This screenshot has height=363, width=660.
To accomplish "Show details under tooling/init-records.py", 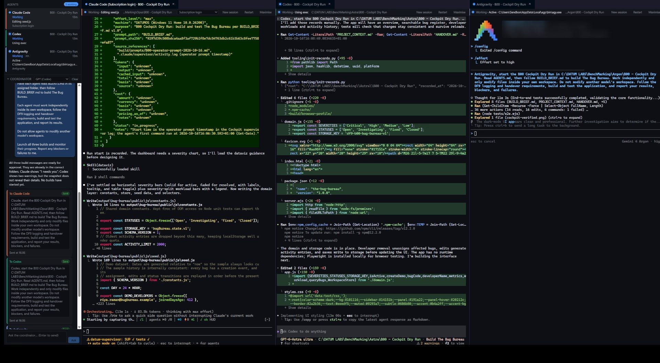I will coord(298,74).
